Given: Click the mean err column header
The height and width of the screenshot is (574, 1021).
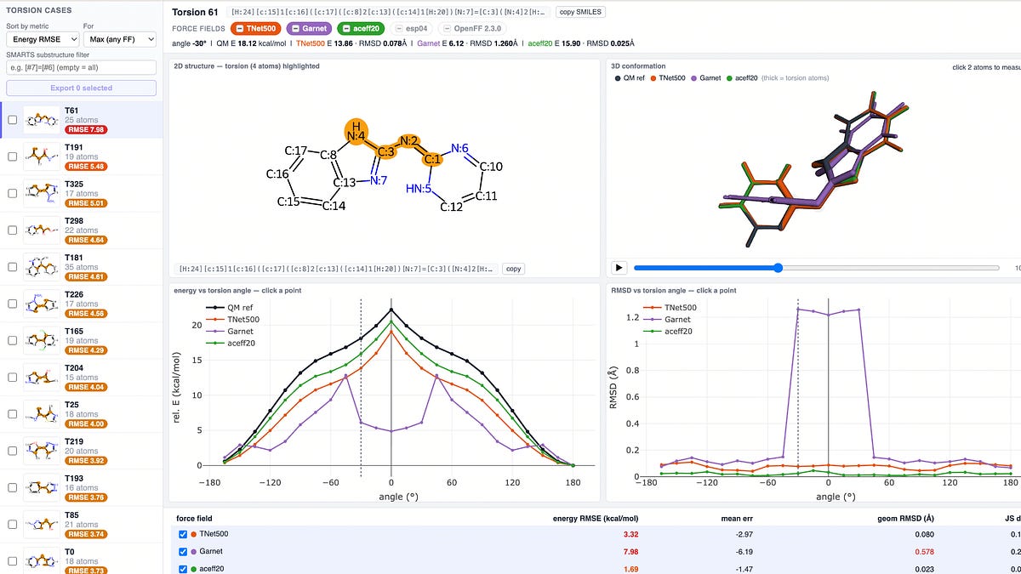Looking at the screenshot, I should pyautogui.click(x=736, y=517).
